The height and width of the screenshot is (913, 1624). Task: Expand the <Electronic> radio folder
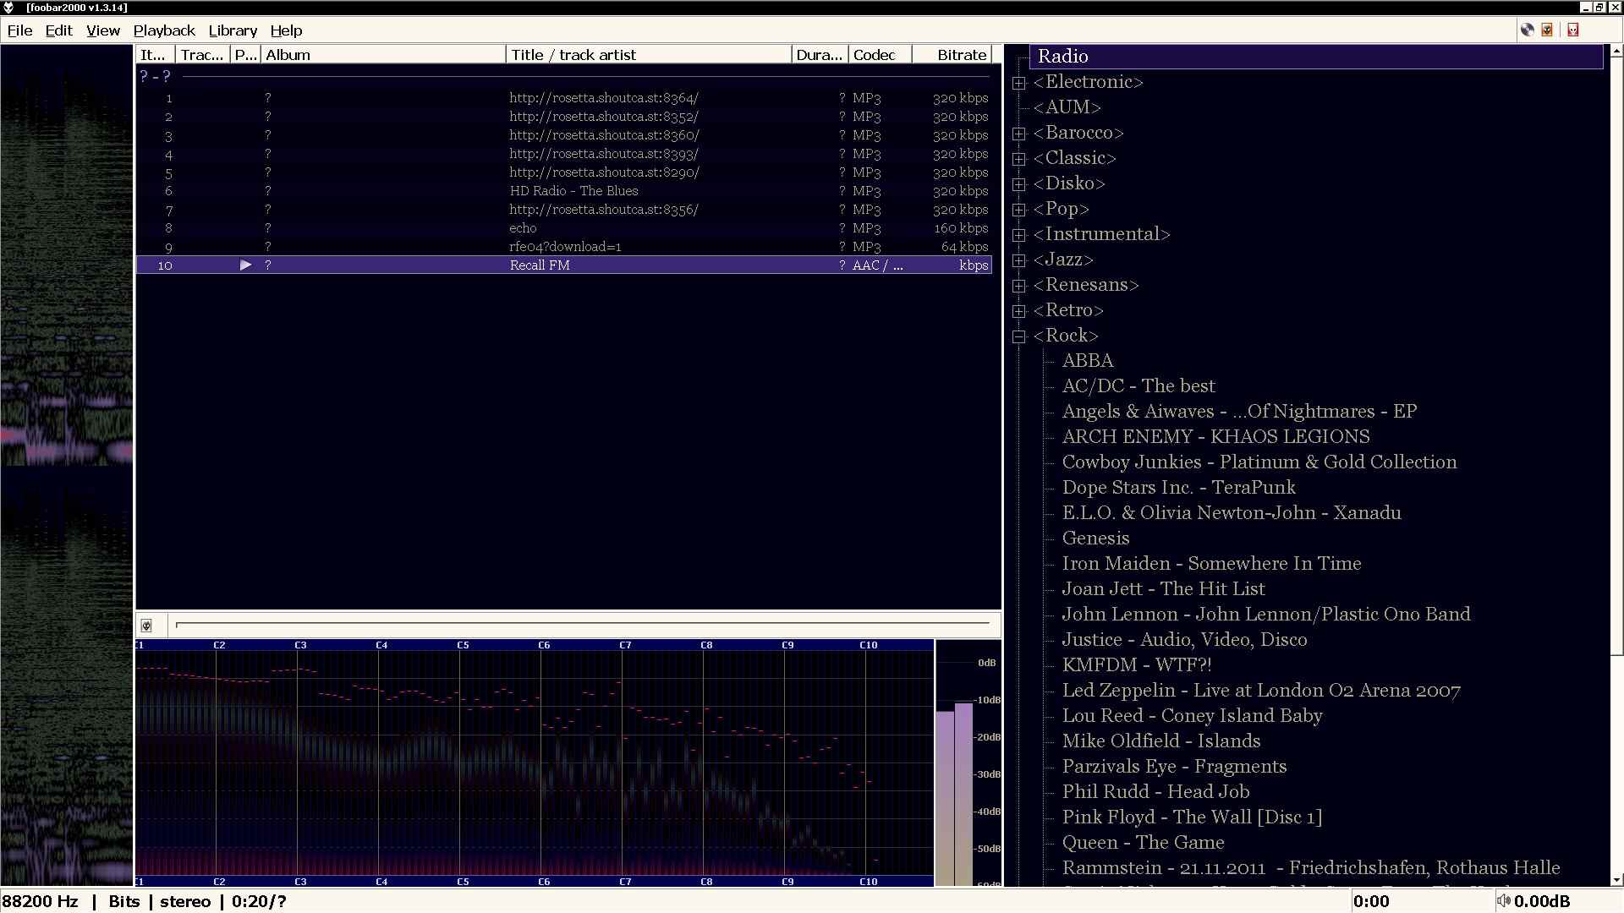(x=1019, y=83)
